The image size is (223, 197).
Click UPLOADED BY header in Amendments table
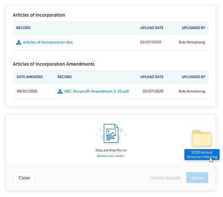point(193,77)
